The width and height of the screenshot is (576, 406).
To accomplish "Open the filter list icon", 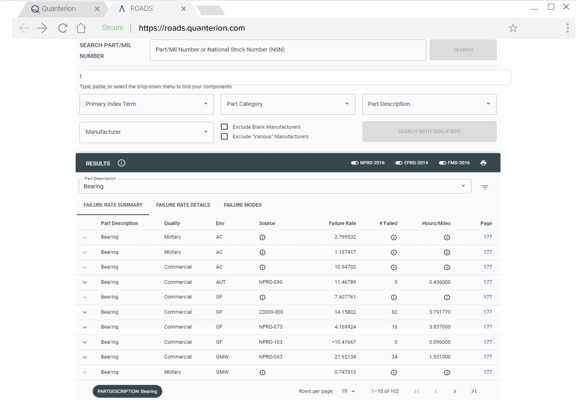I will click(x=485, y=187).
